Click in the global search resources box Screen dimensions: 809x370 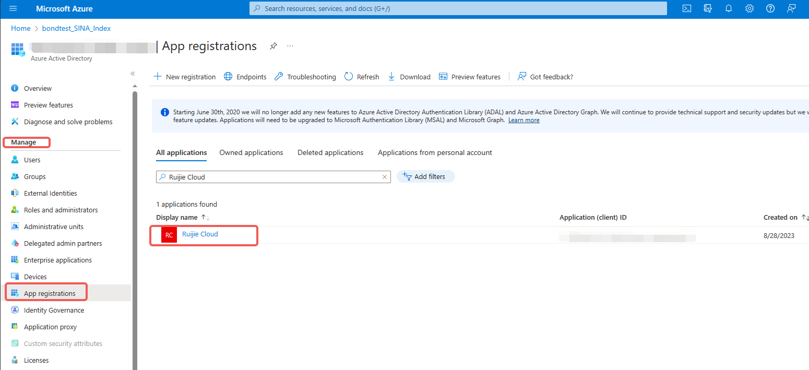coord(458,8)
